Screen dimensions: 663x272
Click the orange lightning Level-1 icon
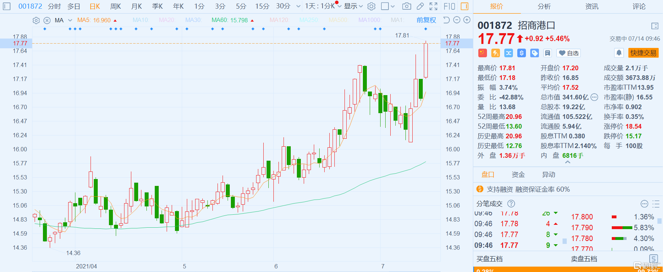(496, 53)
